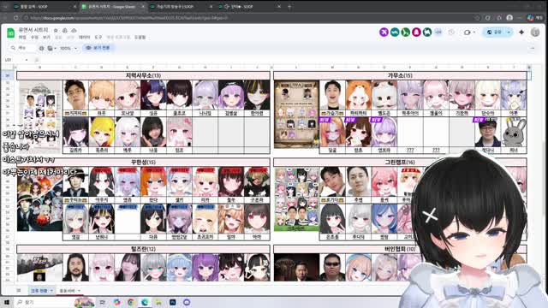Click the 지력사무소 team poster image
Image resolution: width=548 pixels, height=308 pixels.
40,116
